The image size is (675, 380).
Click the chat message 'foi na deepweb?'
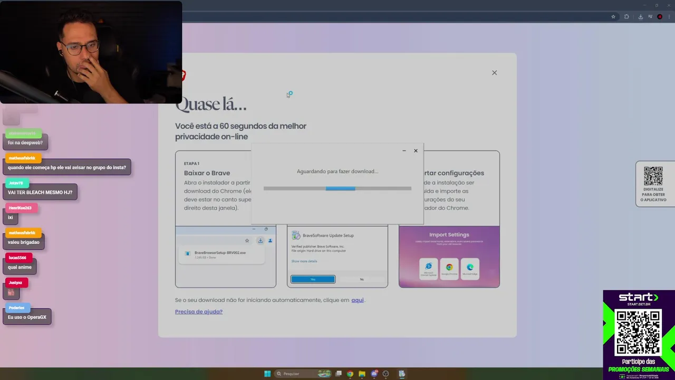pyautogui.click(x=25, y=142)
